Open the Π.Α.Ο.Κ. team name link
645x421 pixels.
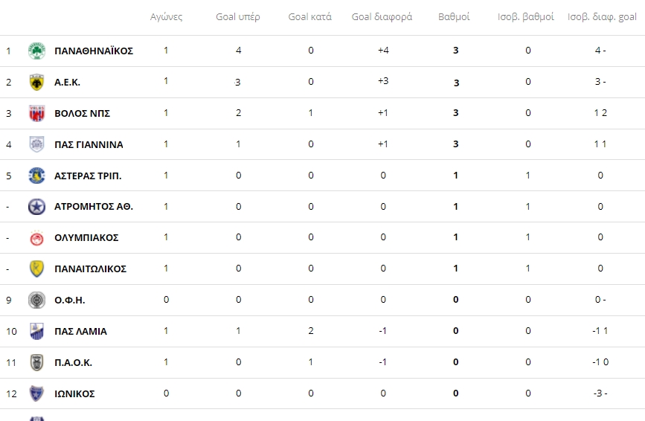[73, 363]
